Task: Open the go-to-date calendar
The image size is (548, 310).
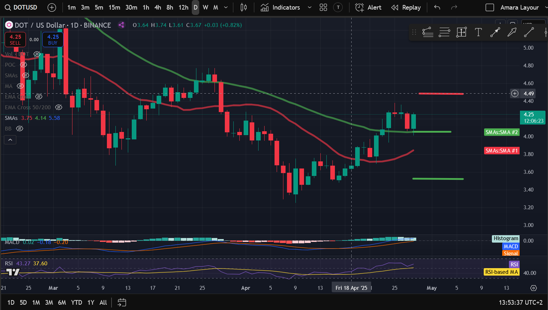Action: (x=122, y=303)
